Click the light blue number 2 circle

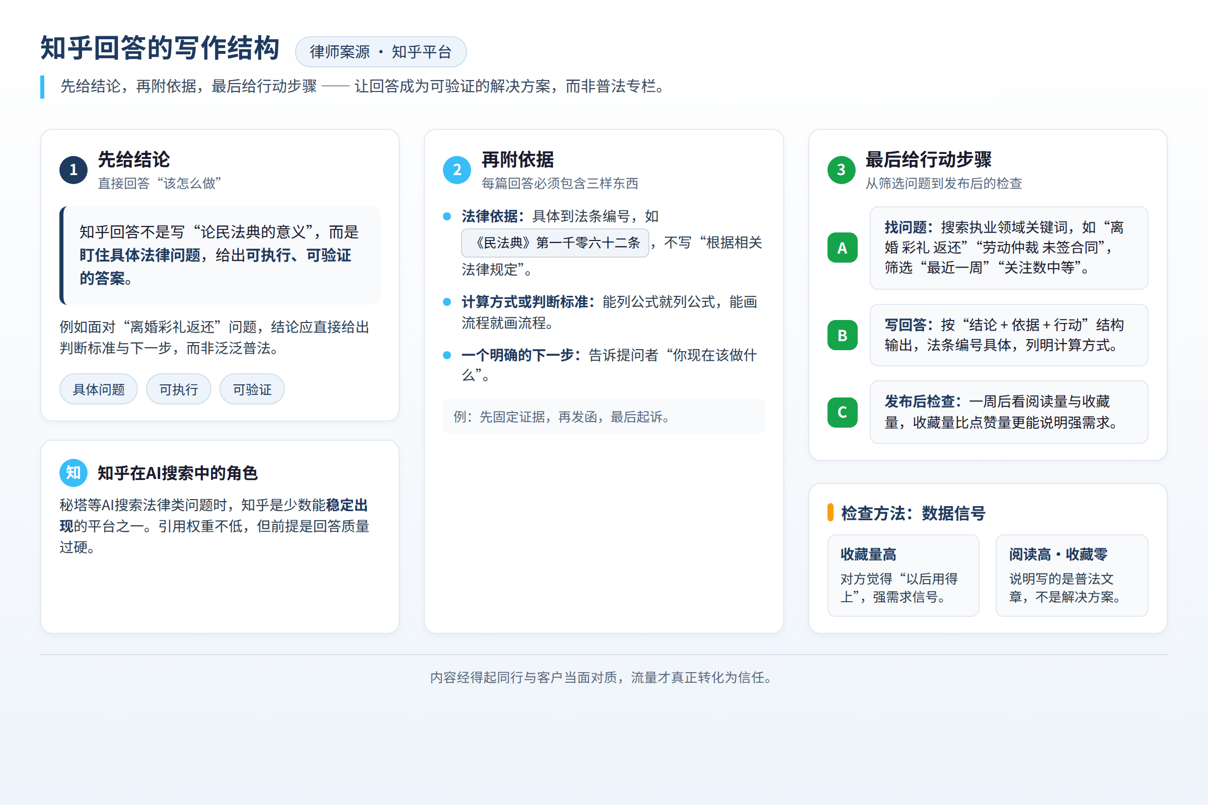(457, 170)
